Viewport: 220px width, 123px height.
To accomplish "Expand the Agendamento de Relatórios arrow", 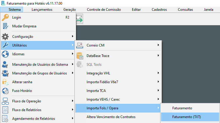I will tap(73, 118).
